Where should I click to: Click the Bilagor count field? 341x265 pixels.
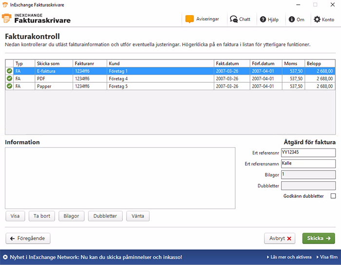pyautogui.click(x=308, y=174)
